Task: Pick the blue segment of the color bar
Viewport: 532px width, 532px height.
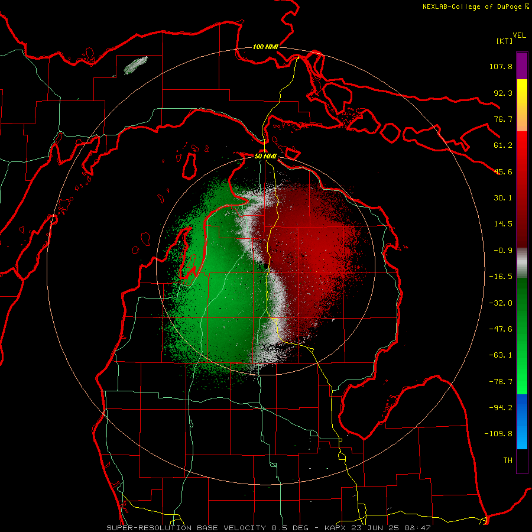Action: pyautogui.click(x=522, y=421)
